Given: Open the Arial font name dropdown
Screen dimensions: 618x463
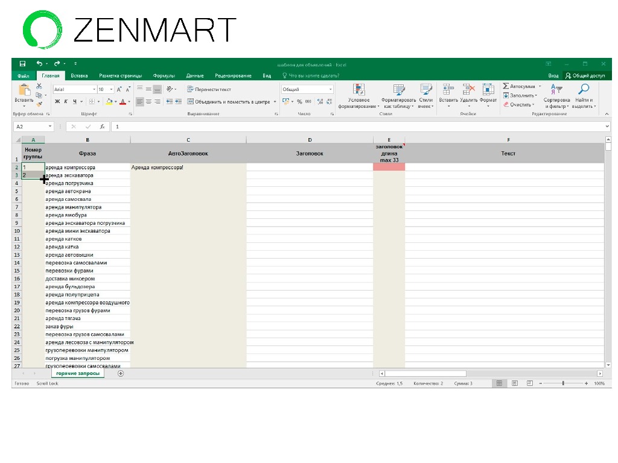Looking at the screenshot, I should [x=94, y=89].
